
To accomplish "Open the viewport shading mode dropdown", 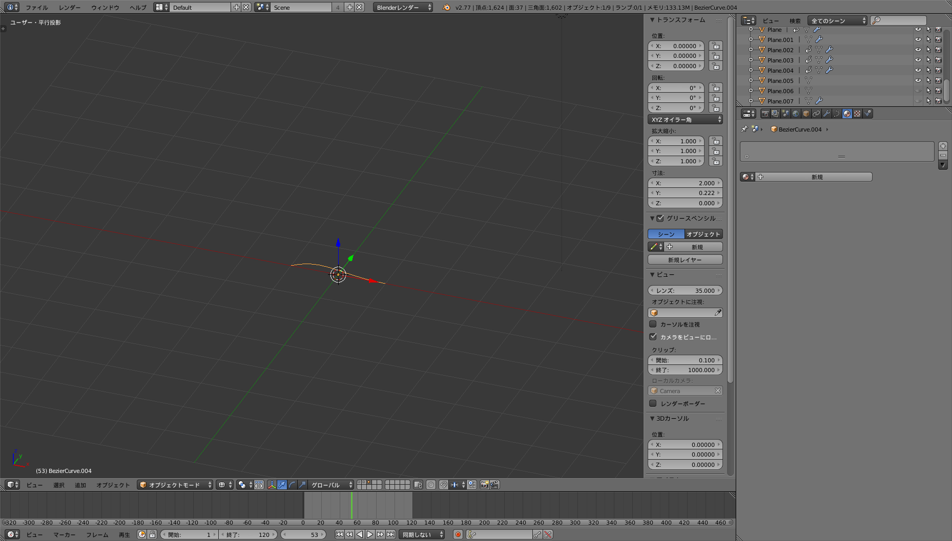I will click(224, 485).
